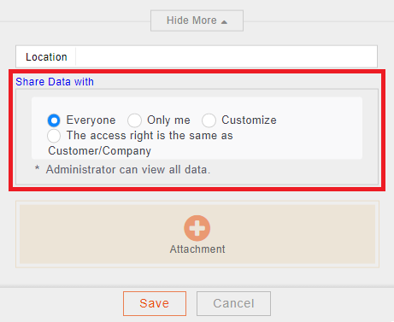
Task: Save the record
Action: click(x=155, y=303)
